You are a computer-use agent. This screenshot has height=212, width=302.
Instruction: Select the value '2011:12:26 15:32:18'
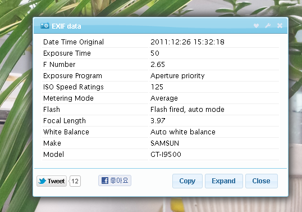[187, 42]
